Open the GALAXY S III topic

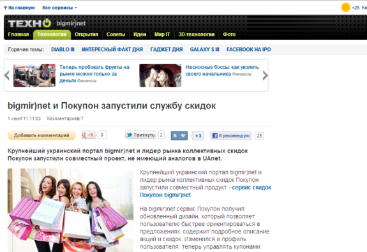205,49
